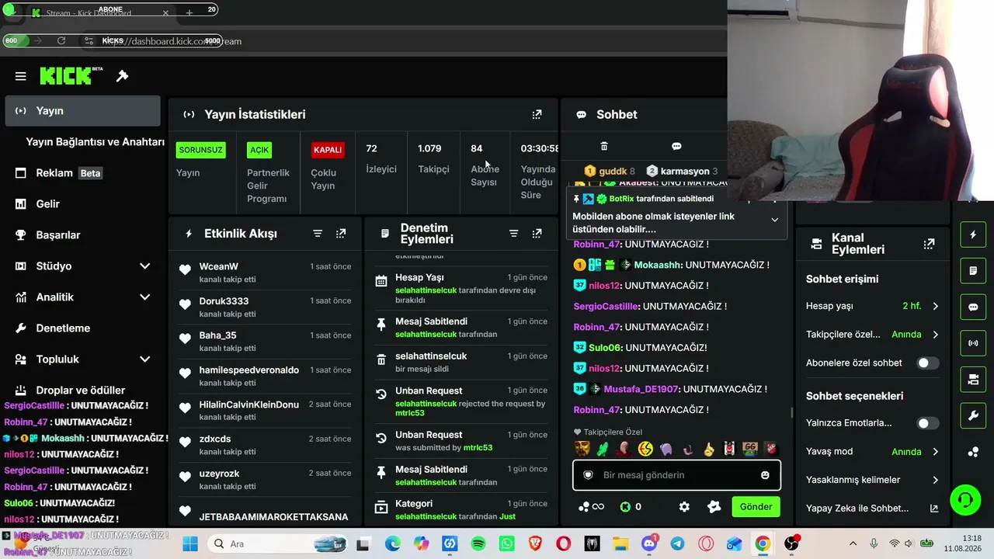The width and height of the screenshot is (994, 559).
Task: Open Denetim Eylemleri filter options
Action: coord(513,234)
